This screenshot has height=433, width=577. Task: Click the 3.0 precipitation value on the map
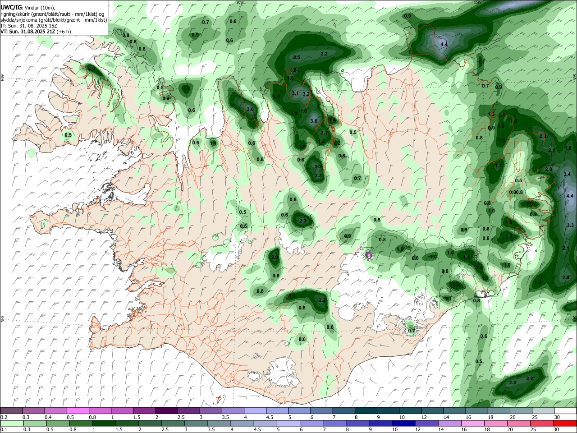(x=250, y=110)
